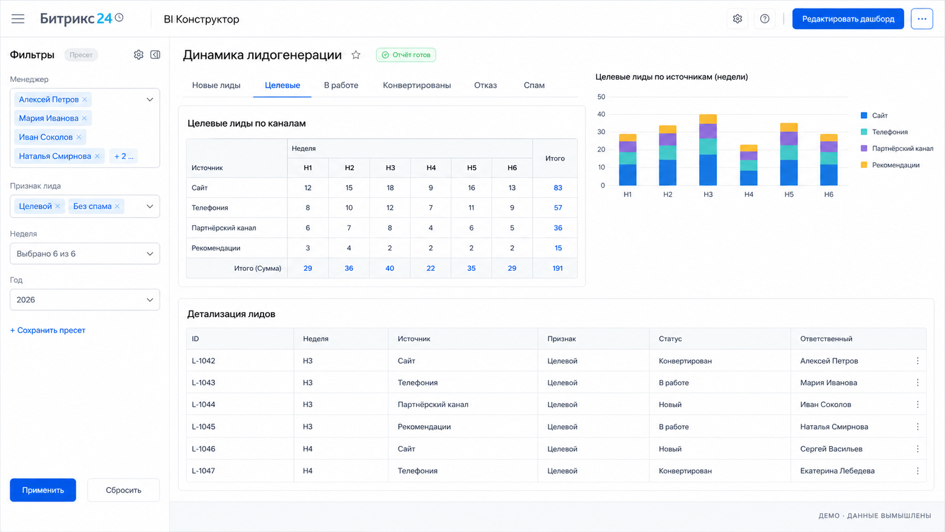Open the help question mark icon
This screenshot has width=945, height=532.
[765, 19]
